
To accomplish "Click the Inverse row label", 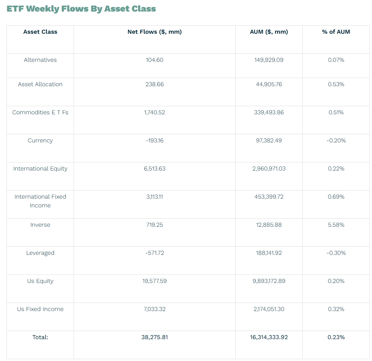I will 40,225.
